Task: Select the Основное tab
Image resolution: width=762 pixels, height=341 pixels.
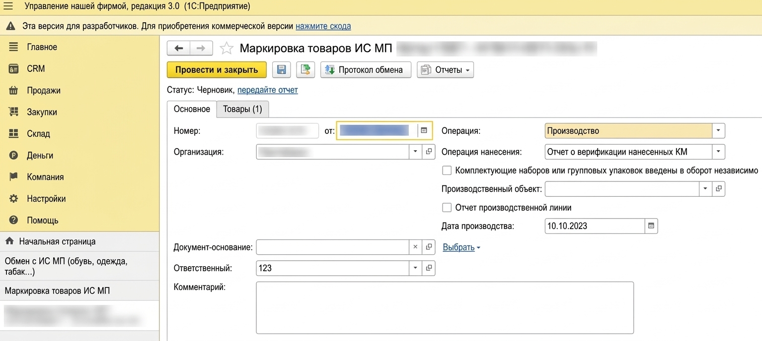Action: tap(192, 109)
